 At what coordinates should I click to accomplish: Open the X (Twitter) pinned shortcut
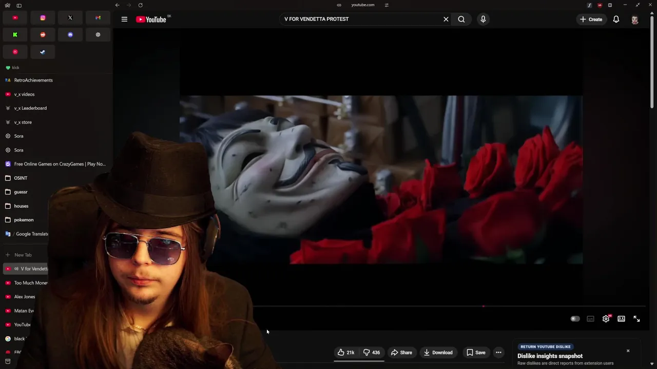(70, 18)
